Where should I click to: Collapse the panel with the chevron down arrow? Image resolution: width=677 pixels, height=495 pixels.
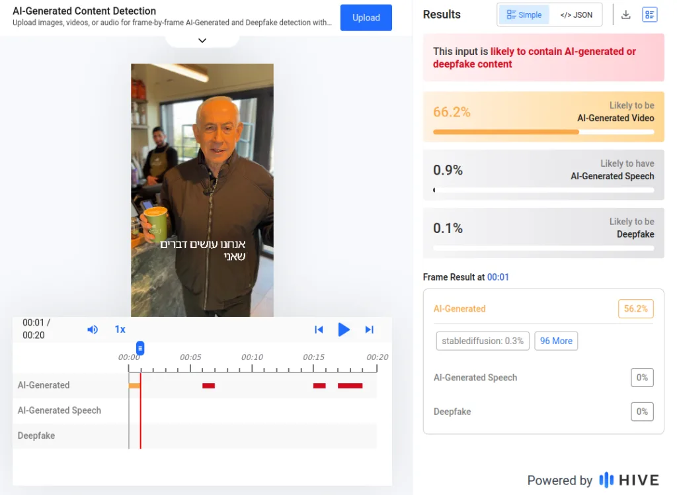pyautogui.click(x=202, y=40)
